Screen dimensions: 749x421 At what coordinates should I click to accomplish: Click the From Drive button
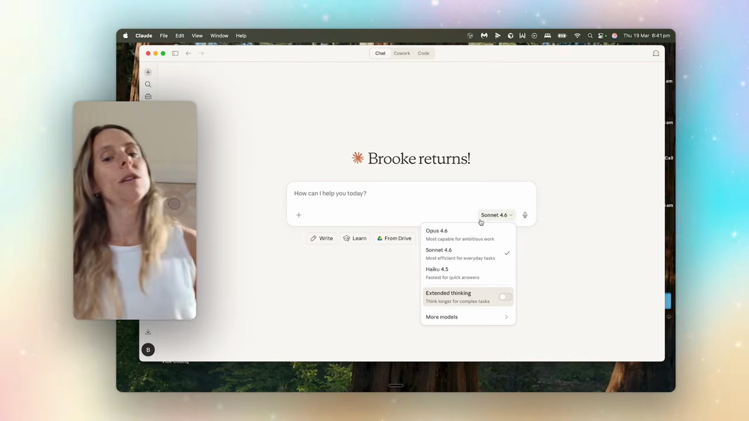click(394, 239)
